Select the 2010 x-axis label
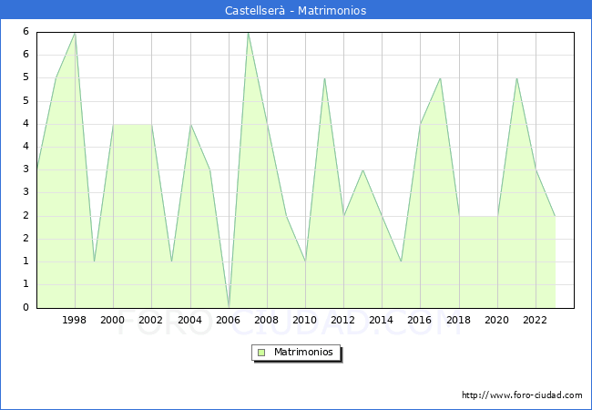592x410 pixels. 305,320
